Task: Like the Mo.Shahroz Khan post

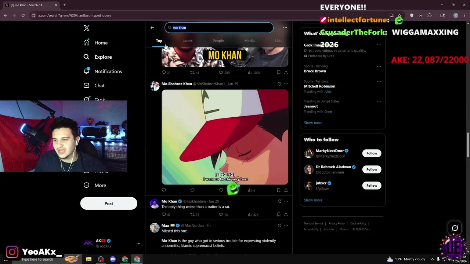Action: pos(221,190)
